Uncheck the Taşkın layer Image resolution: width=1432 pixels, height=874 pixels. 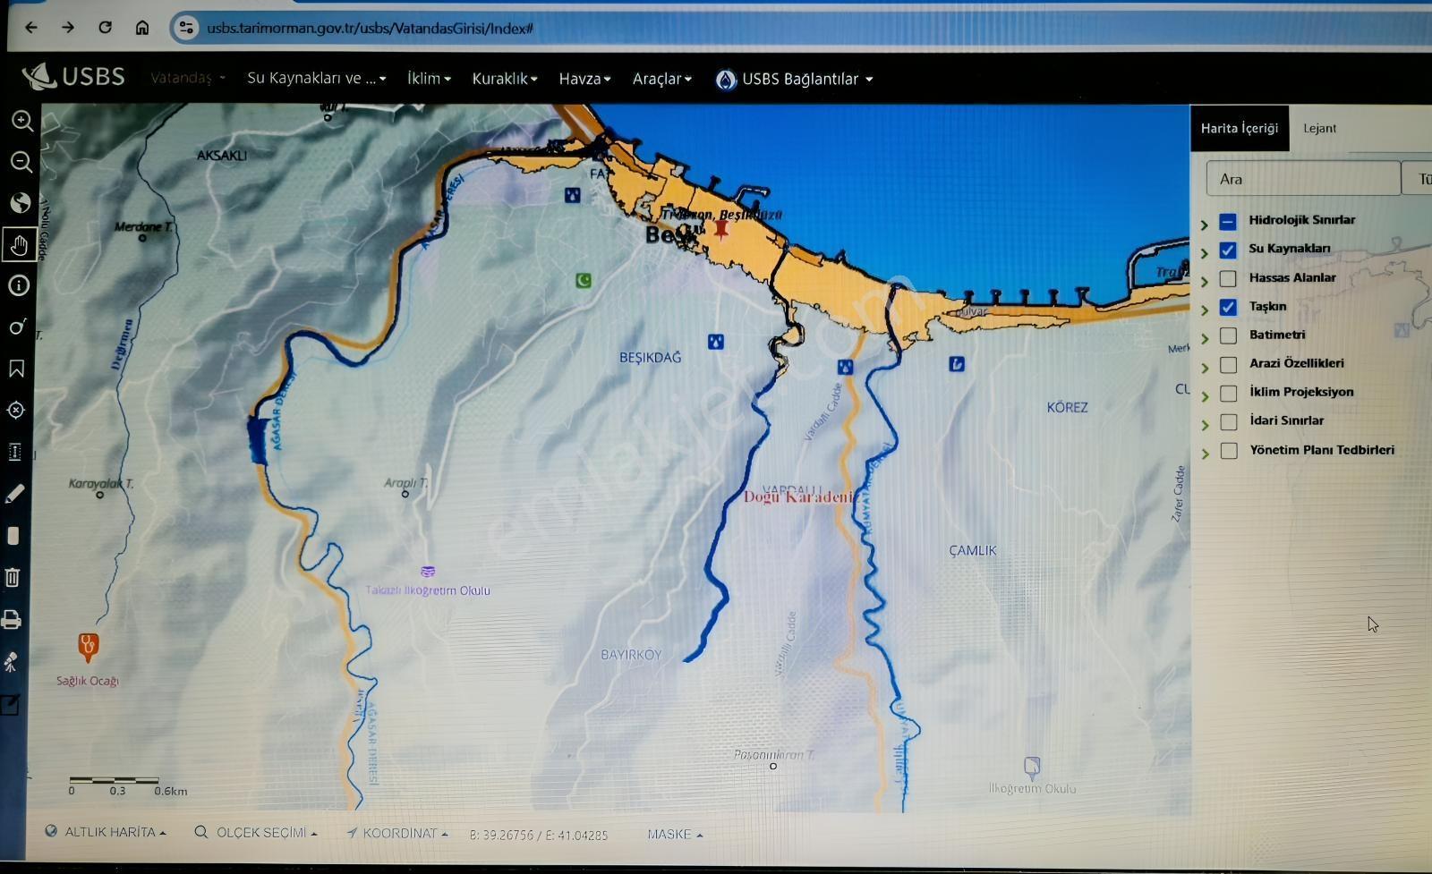coord(1228,307)
